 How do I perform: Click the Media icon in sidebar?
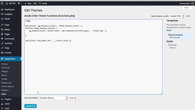click(x=2, y=29)
